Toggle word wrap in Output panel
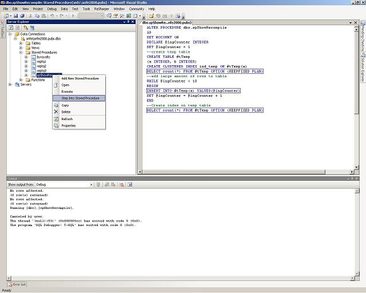Viewport: 366px width, 293px height. [x=130, y=185]
